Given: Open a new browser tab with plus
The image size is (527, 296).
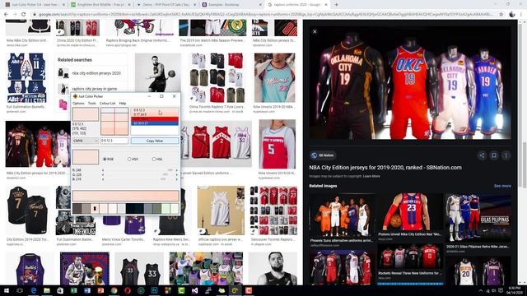Looking at the screenshot, I should pyautogui.click(x=336, y=5).
